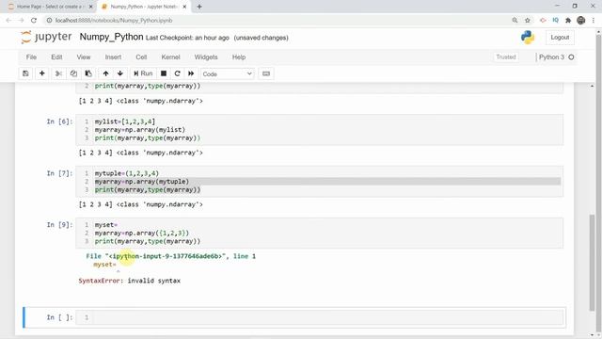
Task: Cut selected cells with the scissors icon
Action: pos(58,73)
